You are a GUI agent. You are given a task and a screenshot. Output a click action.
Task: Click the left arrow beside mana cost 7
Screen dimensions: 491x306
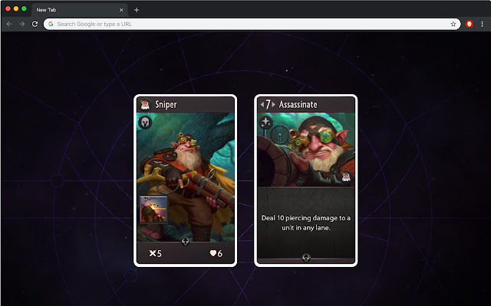click(262, 104)
